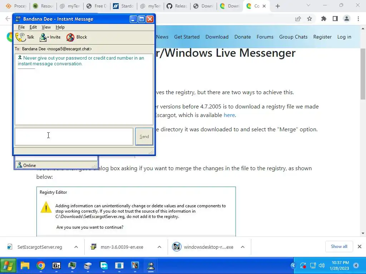Open File Explorer from taskbar
This screenshot has height=274, width=366.
pyautogui.click(x=25, y=265)
